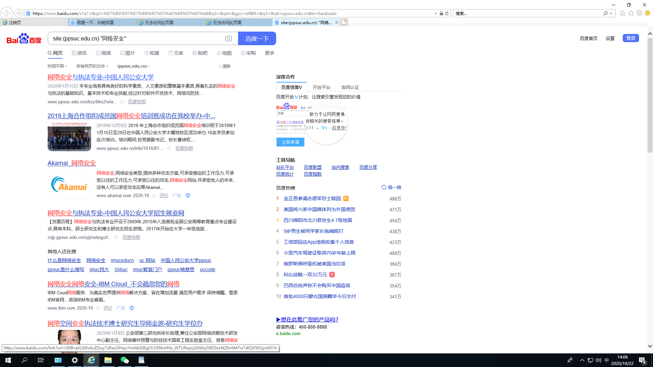
Task: Click the Baidu search input field
Action: (x=136, y=38)
